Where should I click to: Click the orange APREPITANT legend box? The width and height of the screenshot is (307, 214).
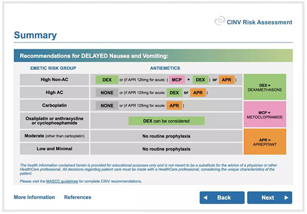click(265, 141)
